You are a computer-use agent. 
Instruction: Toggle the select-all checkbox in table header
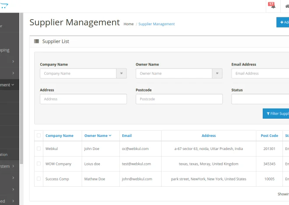pyautogui.click(x=39, y=136)
